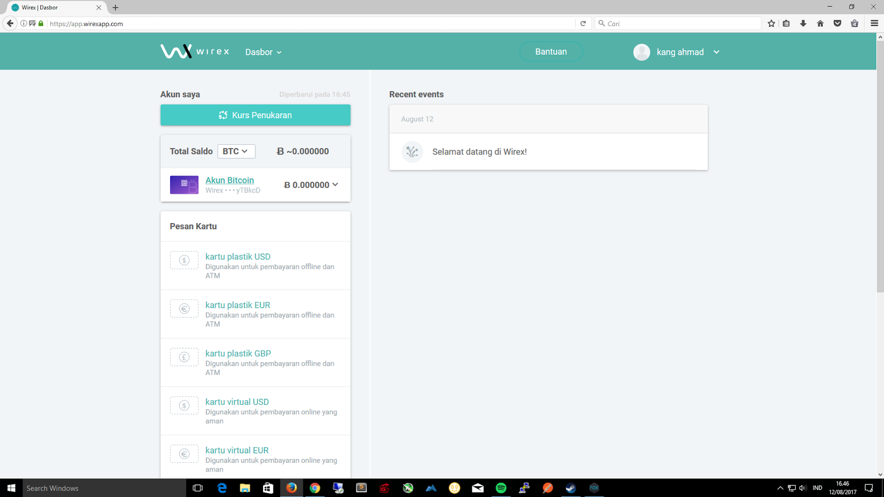Order the kartu plastik USD card
The width and height of the screenshot is (884, 497).
coord(238,256)
